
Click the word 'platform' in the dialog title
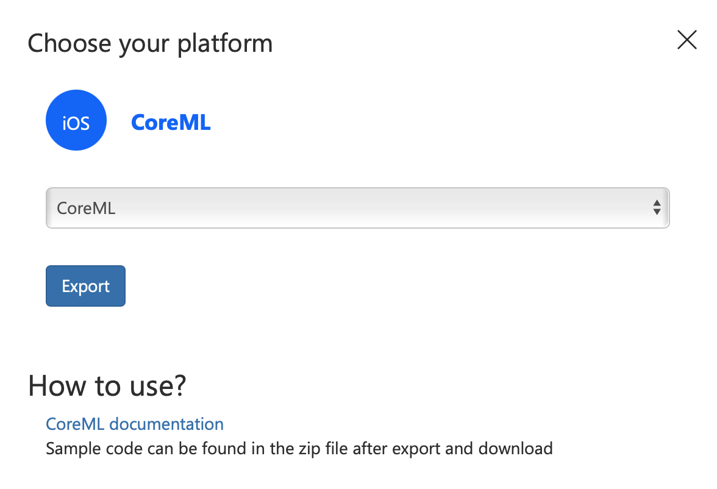pos(225,45)
